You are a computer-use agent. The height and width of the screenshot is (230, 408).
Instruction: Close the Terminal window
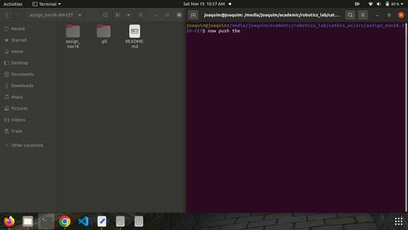pos(401,15)
